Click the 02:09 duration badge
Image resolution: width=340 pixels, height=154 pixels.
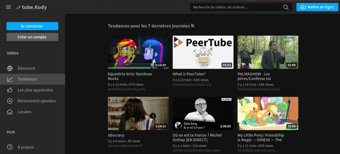coord(292,65)
